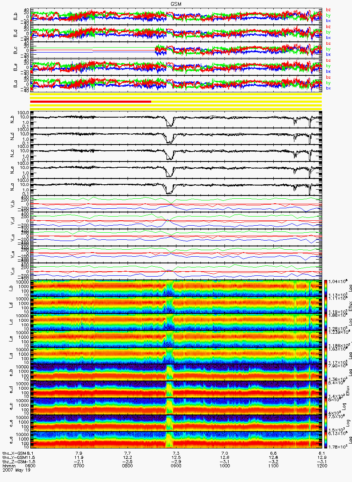Click the 1100 time tick label
This screenshot has width=352, height=482.
pyautogui.click(x=273, y=466)
